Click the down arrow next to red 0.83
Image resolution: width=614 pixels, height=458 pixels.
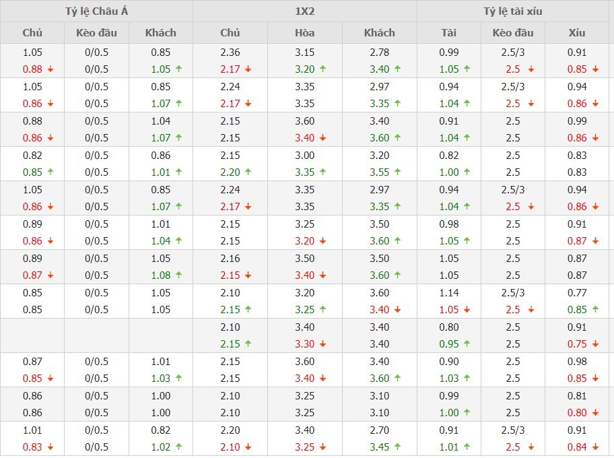[x=50, y=447]
